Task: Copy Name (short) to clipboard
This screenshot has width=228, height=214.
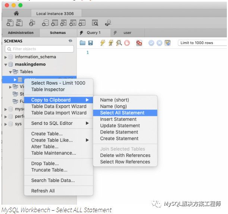Action: coord(125,100)
